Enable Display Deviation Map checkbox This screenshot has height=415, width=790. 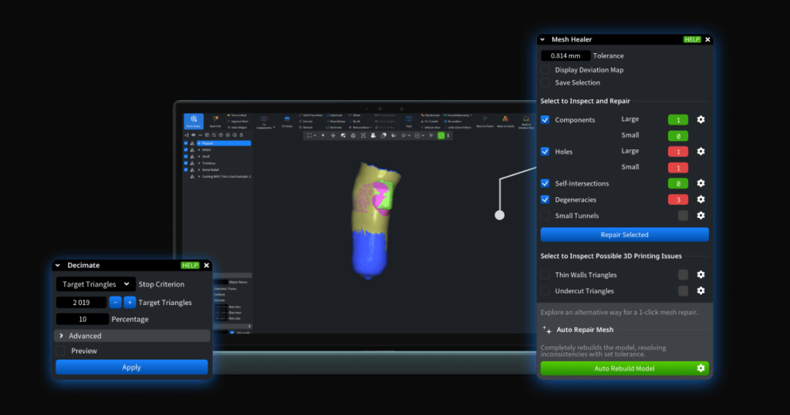click(545, 70)
